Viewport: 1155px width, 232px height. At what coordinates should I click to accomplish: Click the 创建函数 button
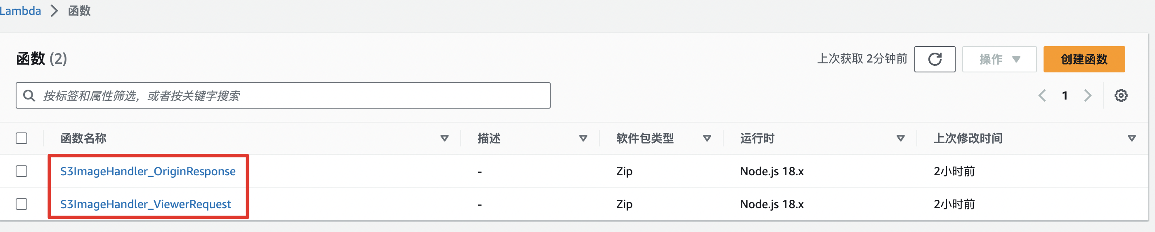(x=1084, y=59)
